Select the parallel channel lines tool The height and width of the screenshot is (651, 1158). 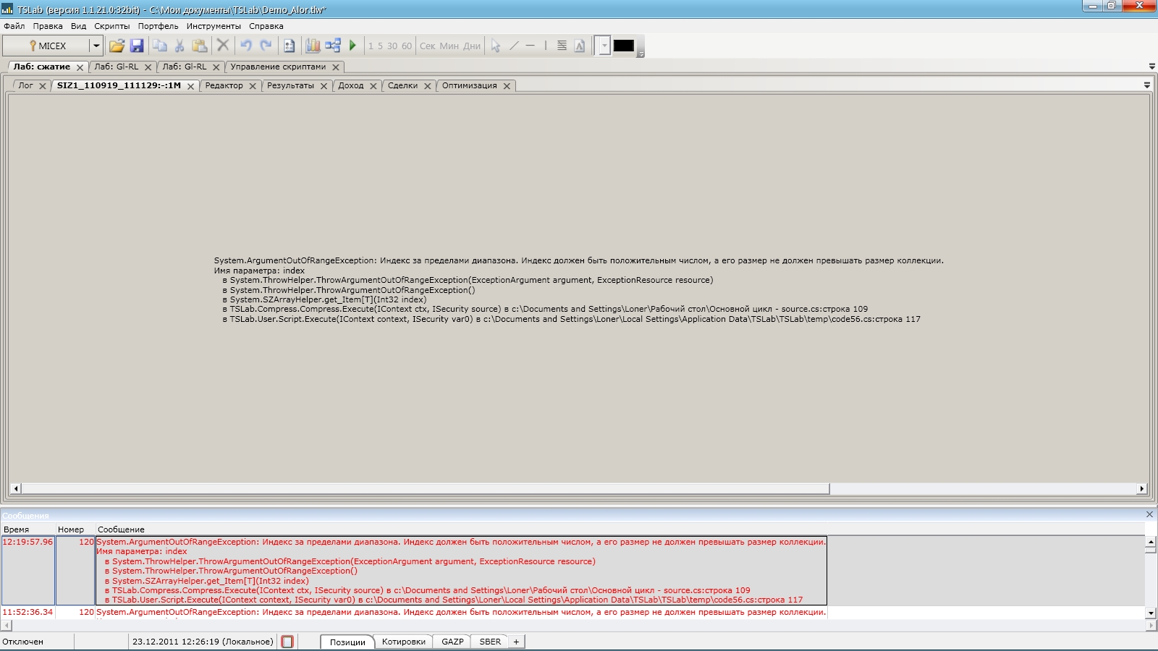[562, 46]
